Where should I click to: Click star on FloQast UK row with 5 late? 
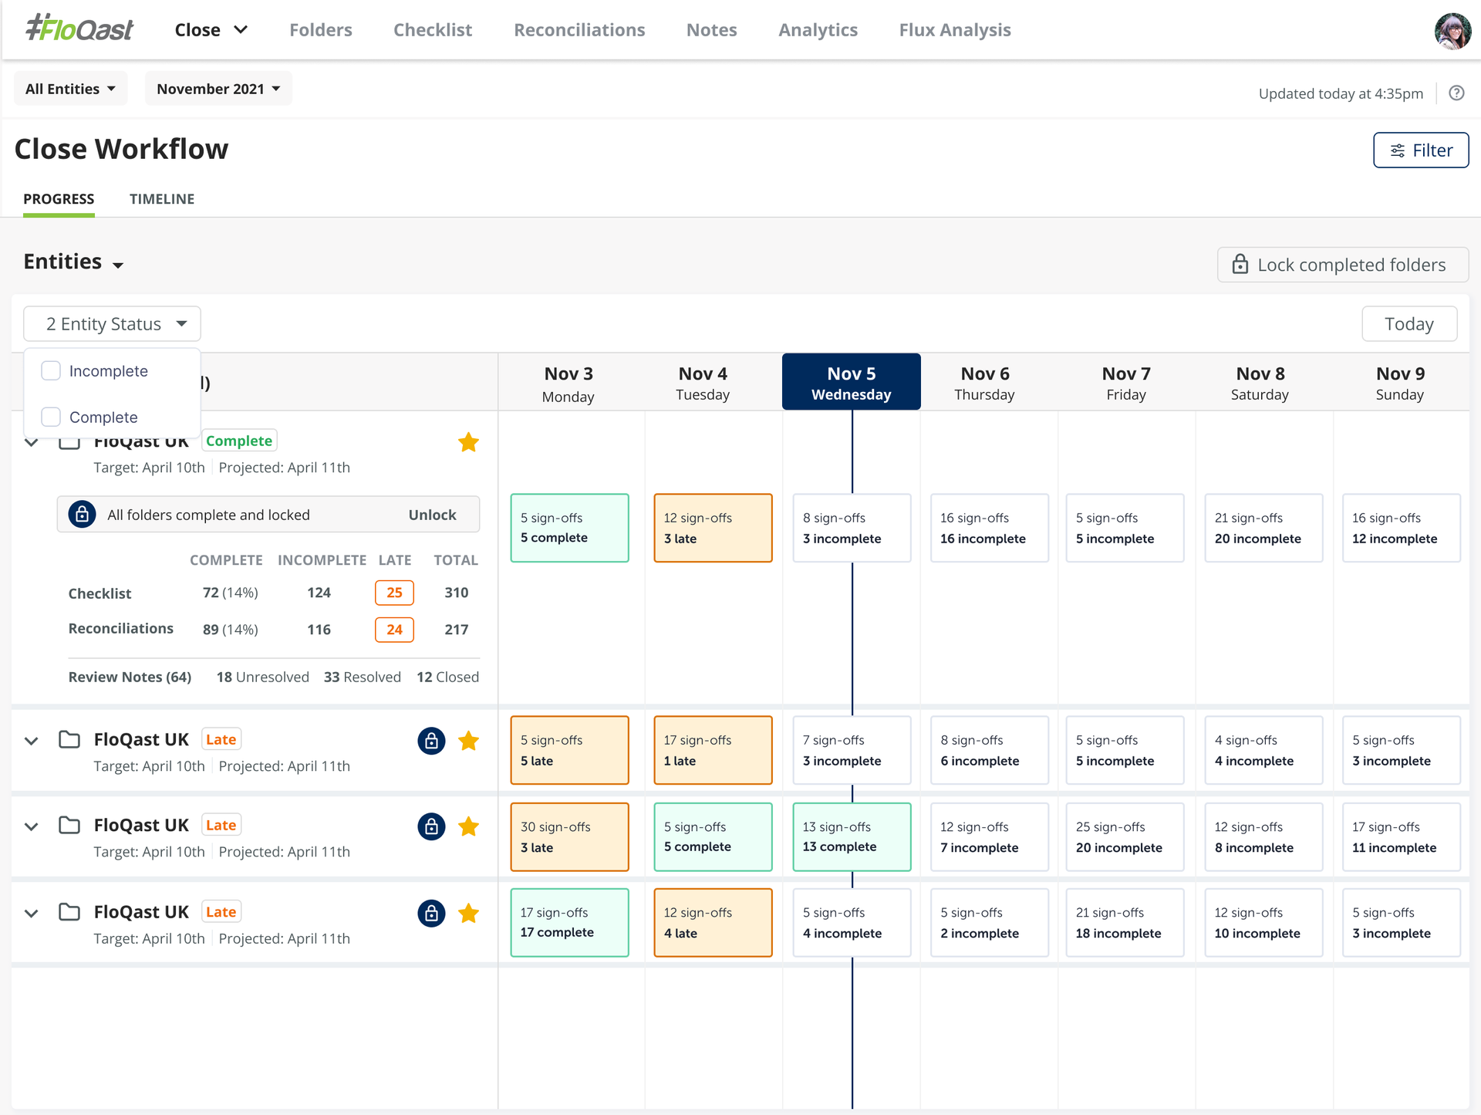point(468,741)
